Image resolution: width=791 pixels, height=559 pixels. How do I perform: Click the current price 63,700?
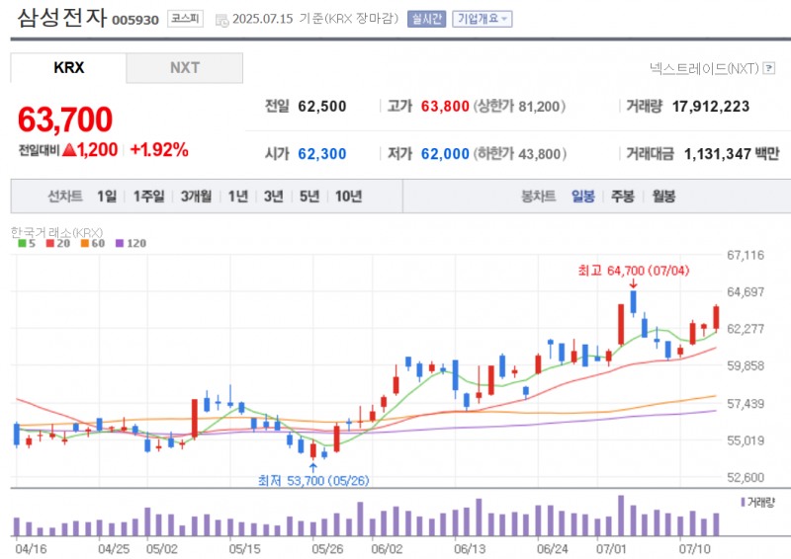pyautogui.click(x=65, y=120)
